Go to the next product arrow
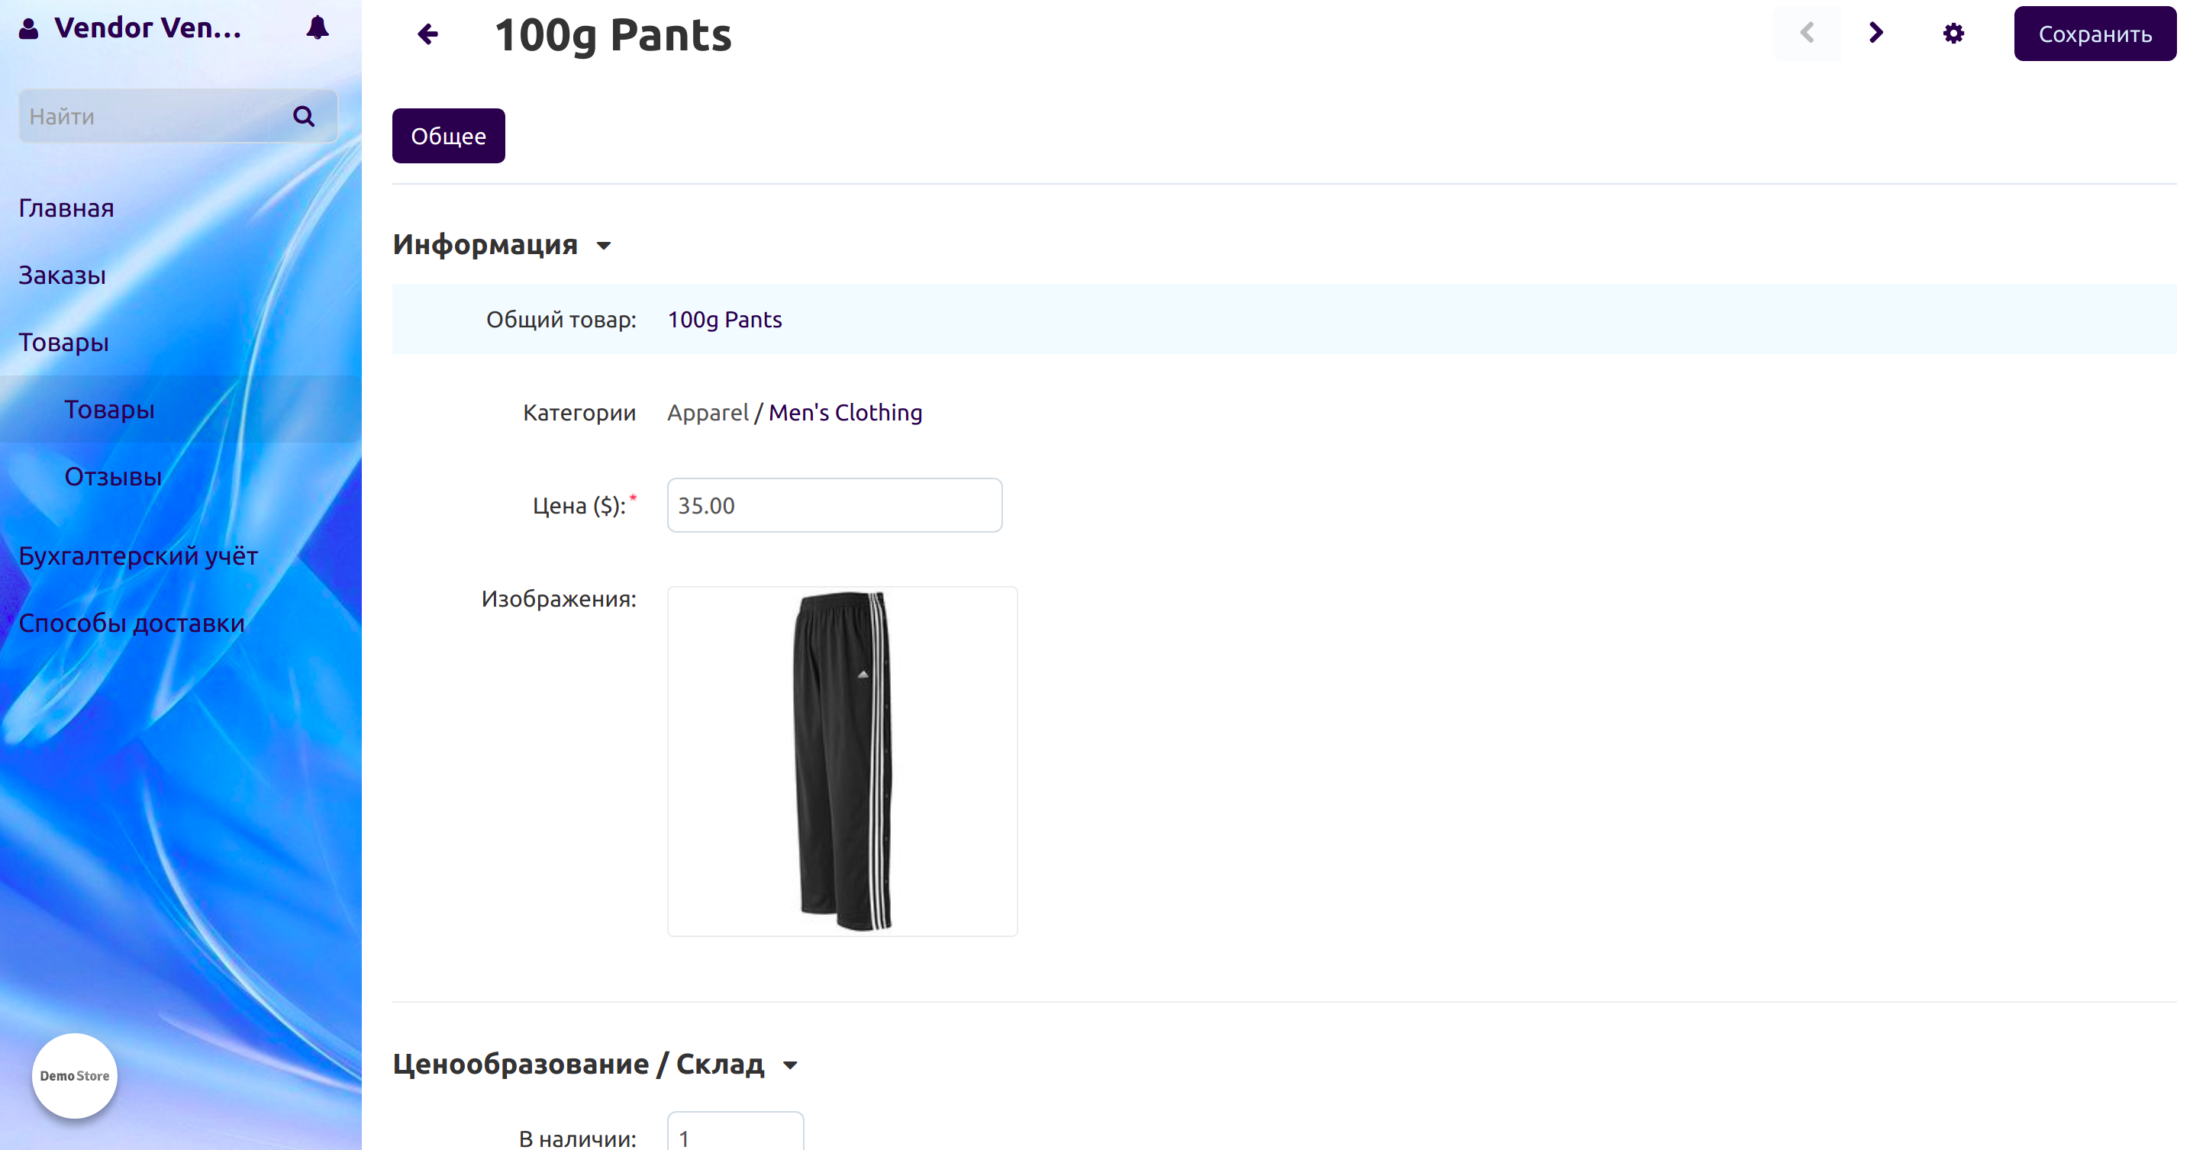The image size is (2206, 1150). click(1875, 34)
